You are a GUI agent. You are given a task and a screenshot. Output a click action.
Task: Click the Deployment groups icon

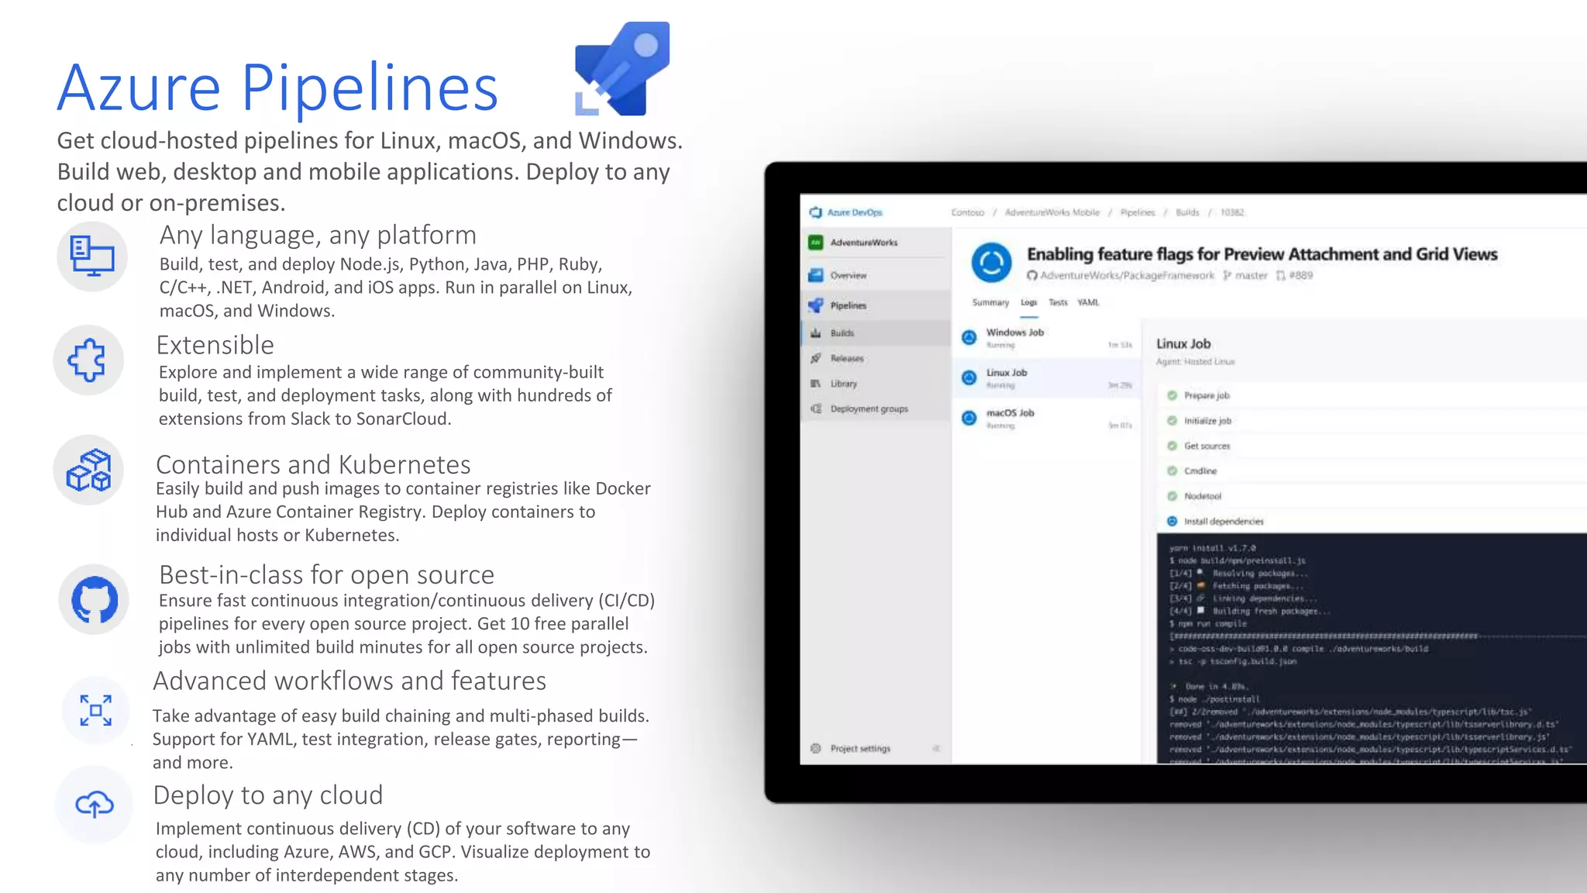pyautogui.click(x=816, y=409)
